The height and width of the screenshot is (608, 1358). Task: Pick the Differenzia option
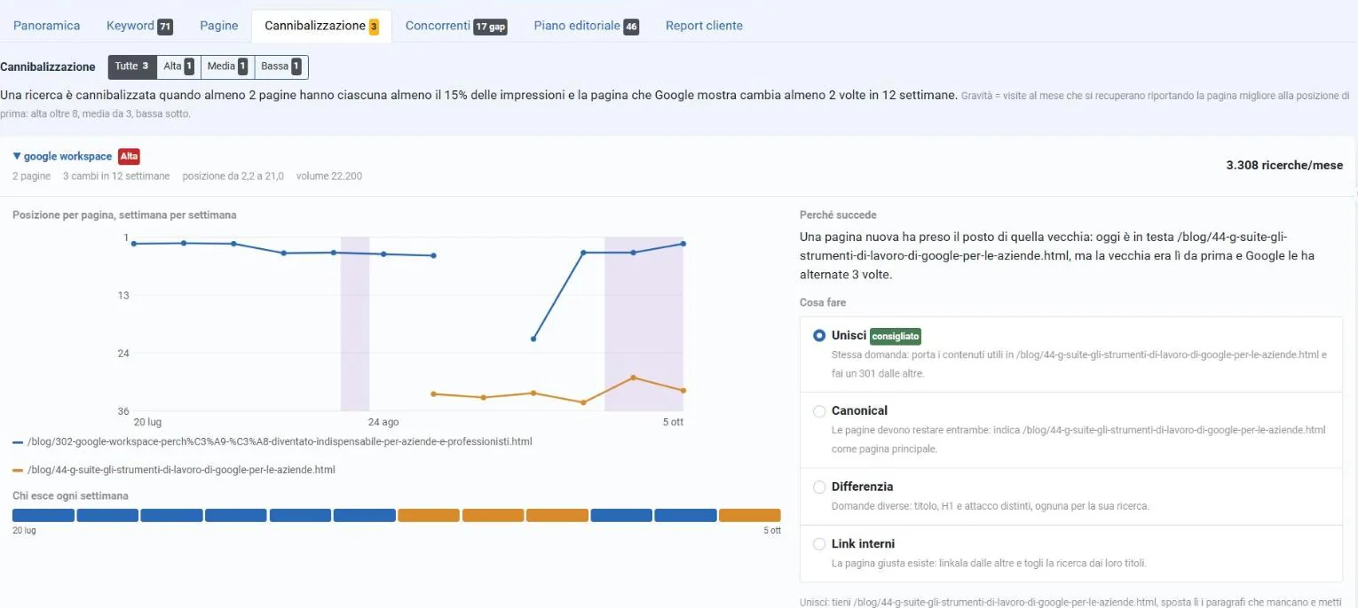point(819,487)
